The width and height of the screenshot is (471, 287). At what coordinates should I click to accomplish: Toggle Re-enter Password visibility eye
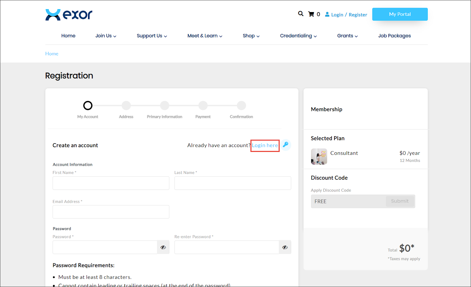point(285,247)
